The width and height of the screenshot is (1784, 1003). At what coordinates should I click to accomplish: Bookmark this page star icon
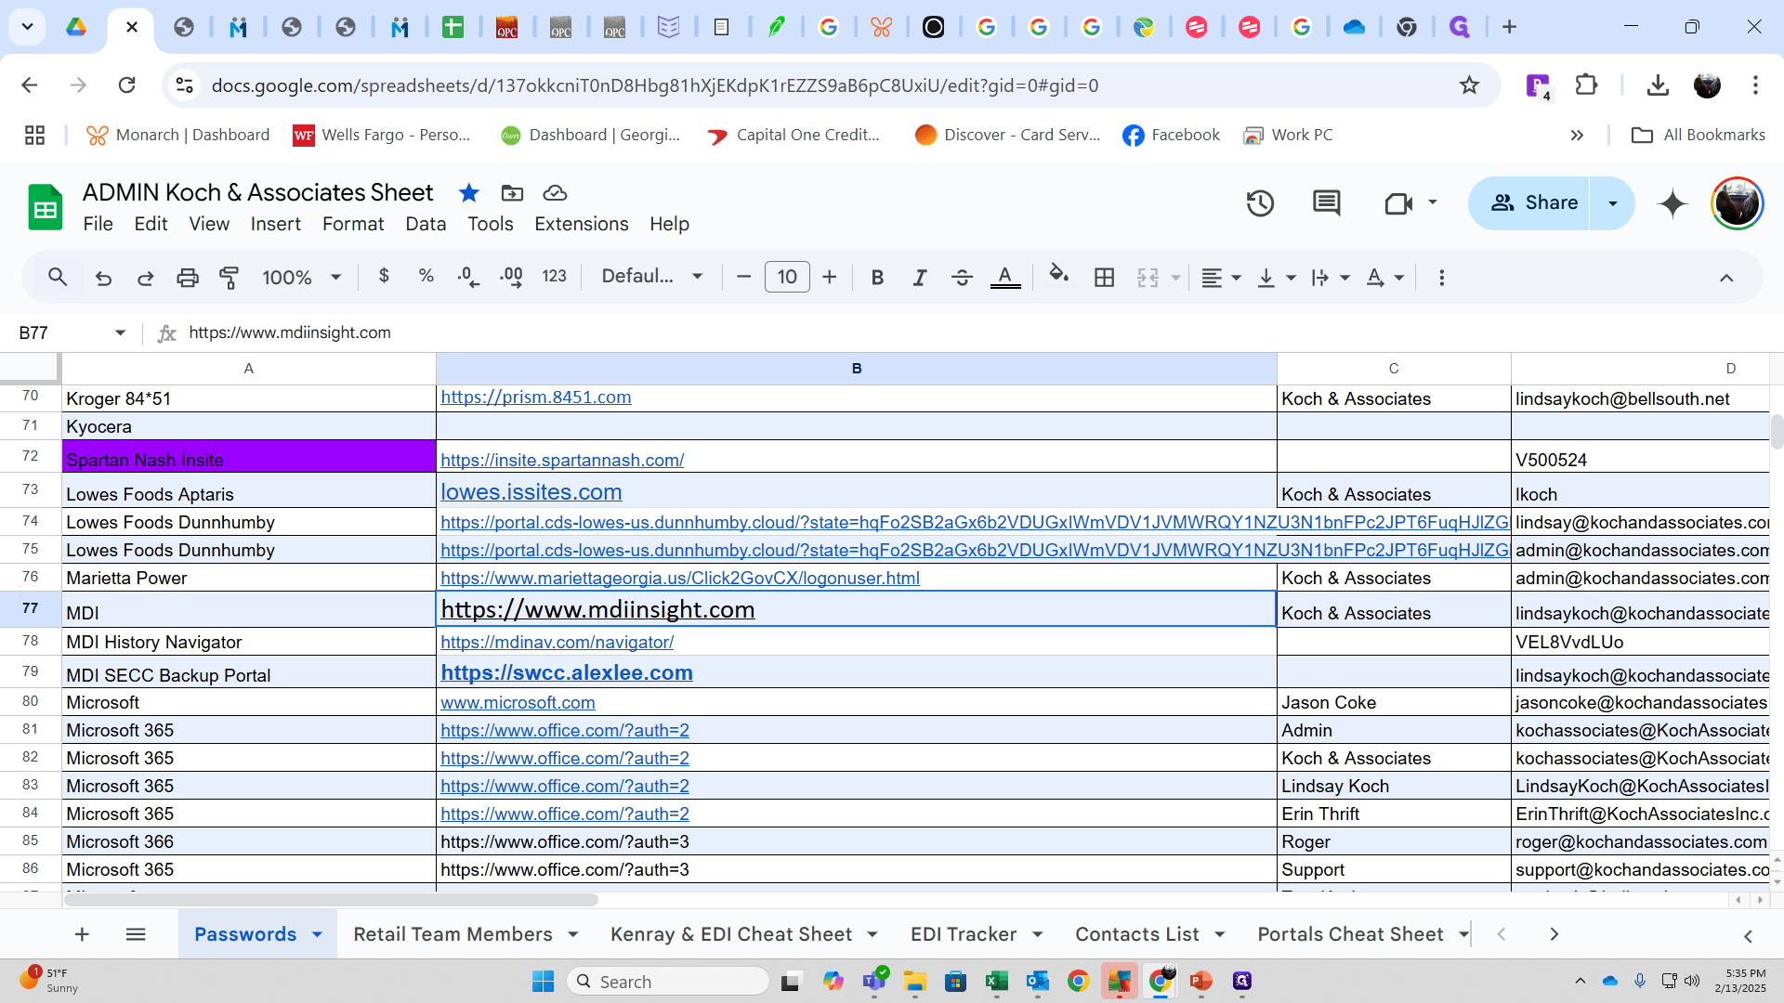pyautogui.click(x=1469, y=85)
